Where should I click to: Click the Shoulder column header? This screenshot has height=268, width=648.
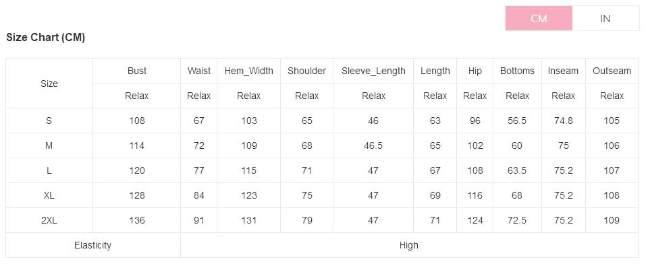[x=306, y=71]
